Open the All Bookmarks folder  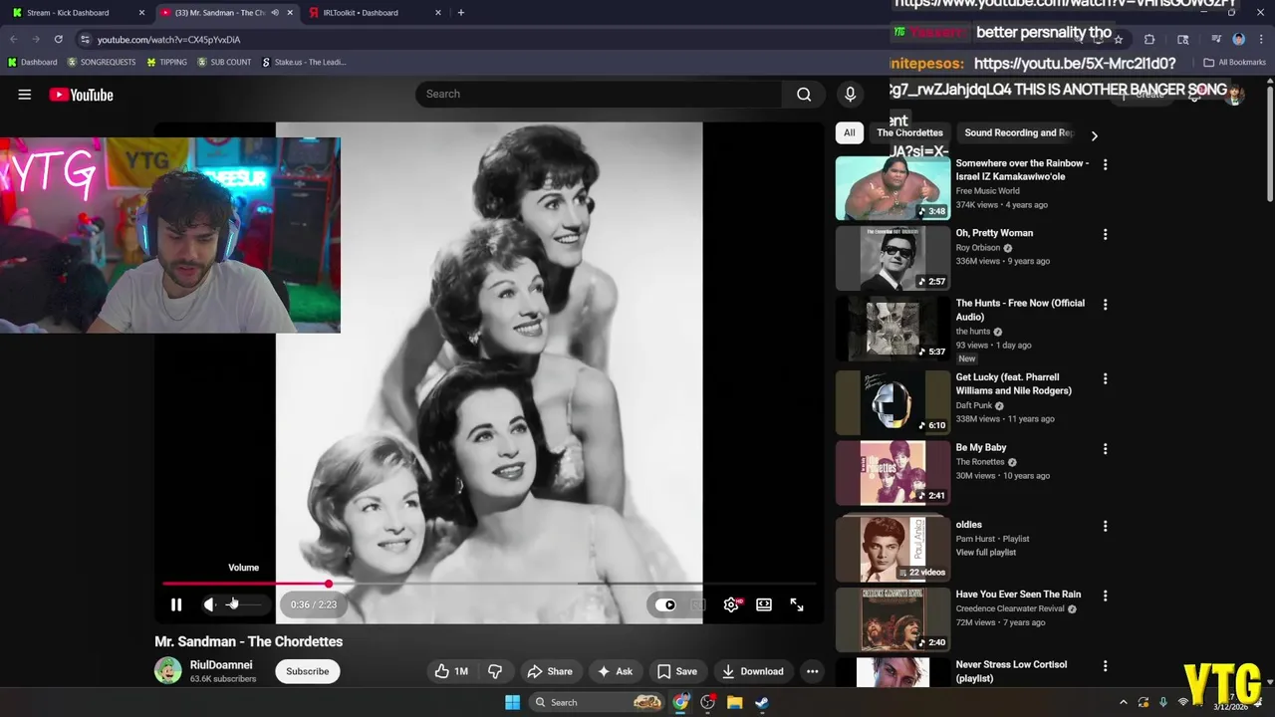click(1234, 62)
